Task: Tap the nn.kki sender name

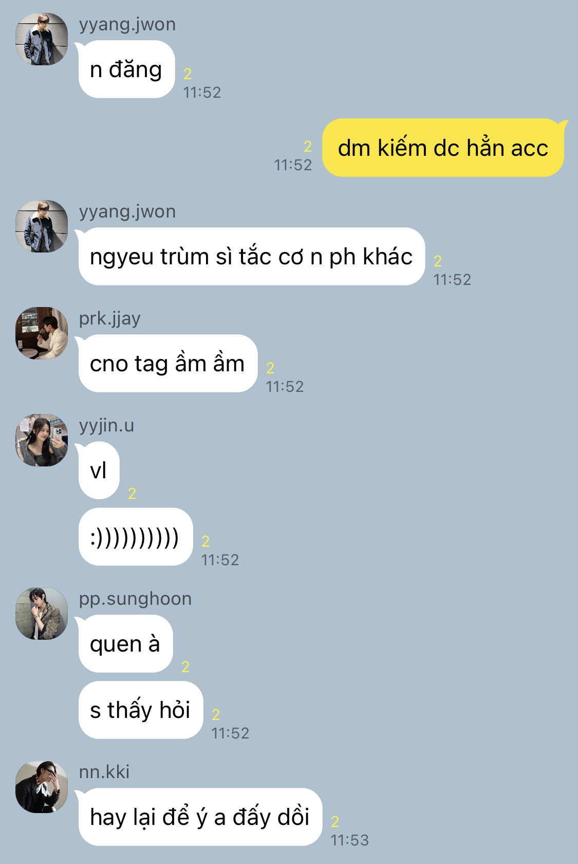Action: (x=104, y=772)
